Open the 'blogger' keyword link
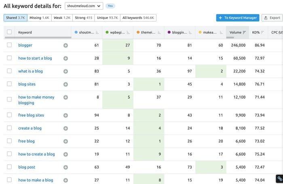Image resolution: width=283 pixels, height=184 pixels. click(x=25, y=45)
